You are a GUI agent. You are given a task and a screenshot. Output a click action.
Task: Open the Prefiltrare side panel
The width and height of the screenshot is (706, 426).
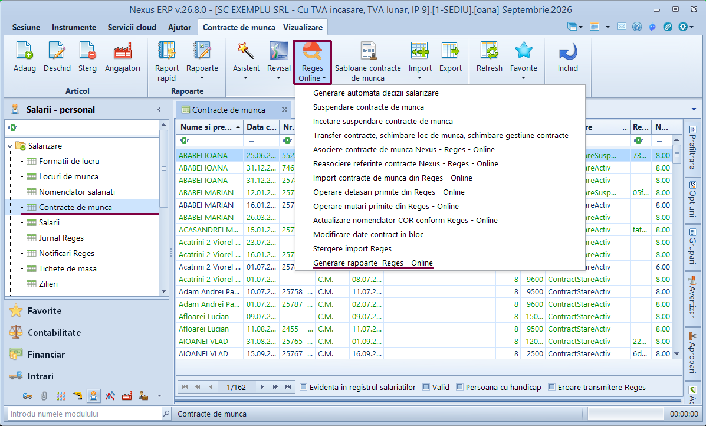[x=692, y=148]
